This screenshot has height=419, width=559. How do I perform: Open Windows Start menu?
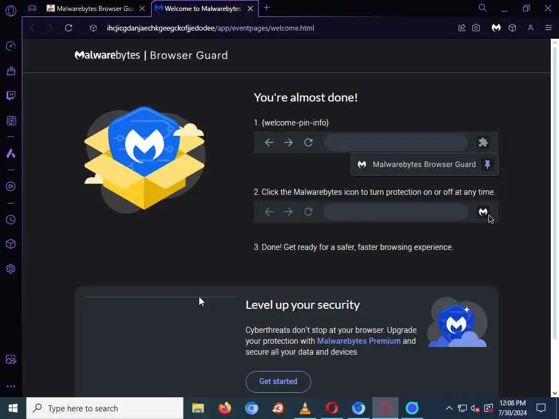pyautogui.click(x=13, y=408)
